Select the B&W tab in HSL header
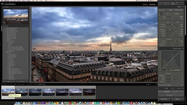Screen dimensions: 187x105 179,88
